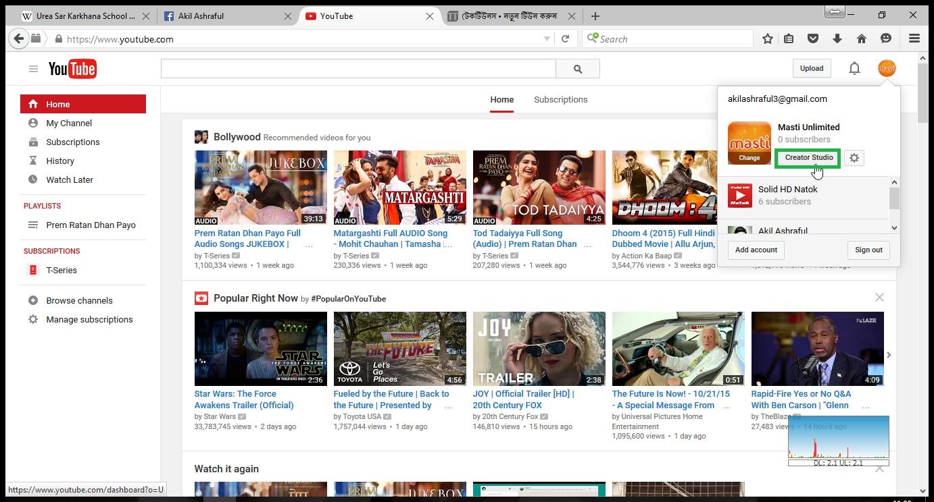Show next Popular Right Now videos

click(x=889, y=354)
